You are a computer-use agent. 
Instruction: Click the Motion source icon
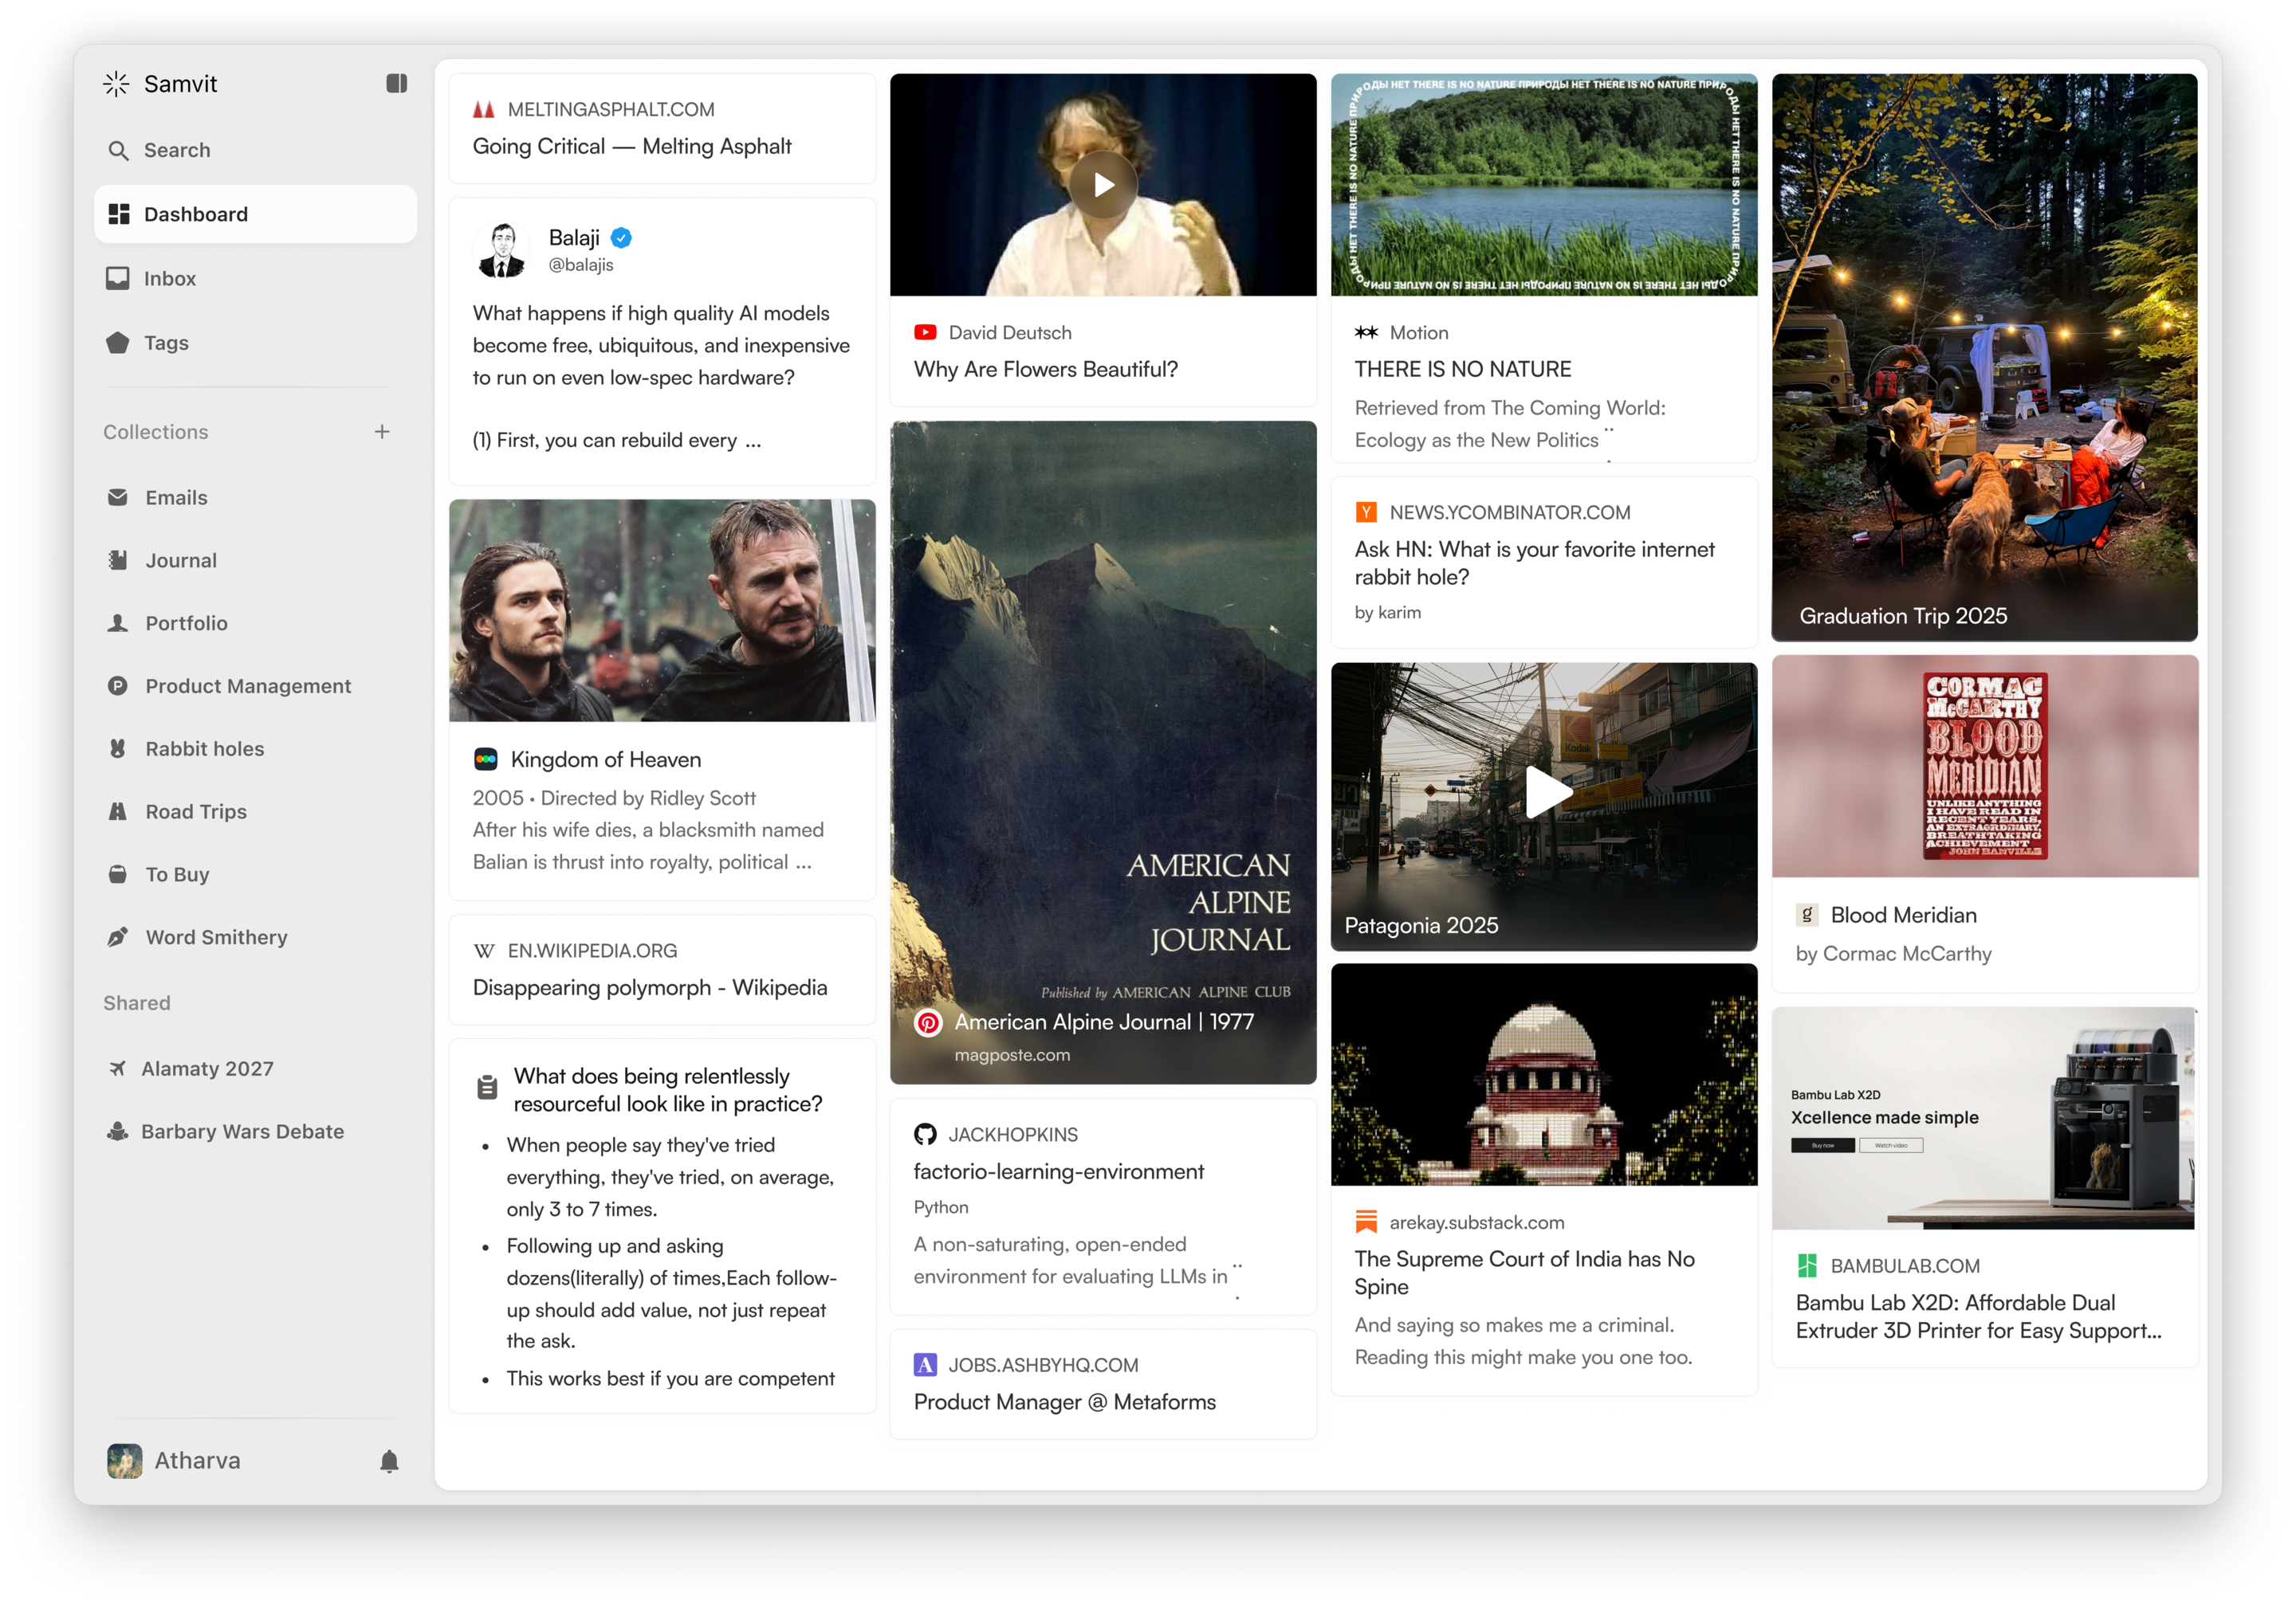(1366, 333)
